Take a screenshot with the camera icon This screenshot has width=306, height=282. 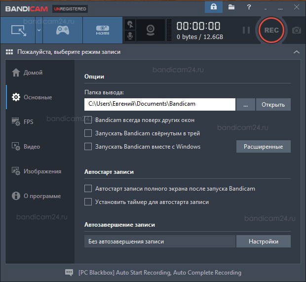297,30
